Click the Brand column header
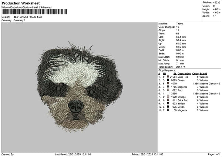Image resolution: width=222 pixels, height=157 pixels. click(x=203, y=73)
